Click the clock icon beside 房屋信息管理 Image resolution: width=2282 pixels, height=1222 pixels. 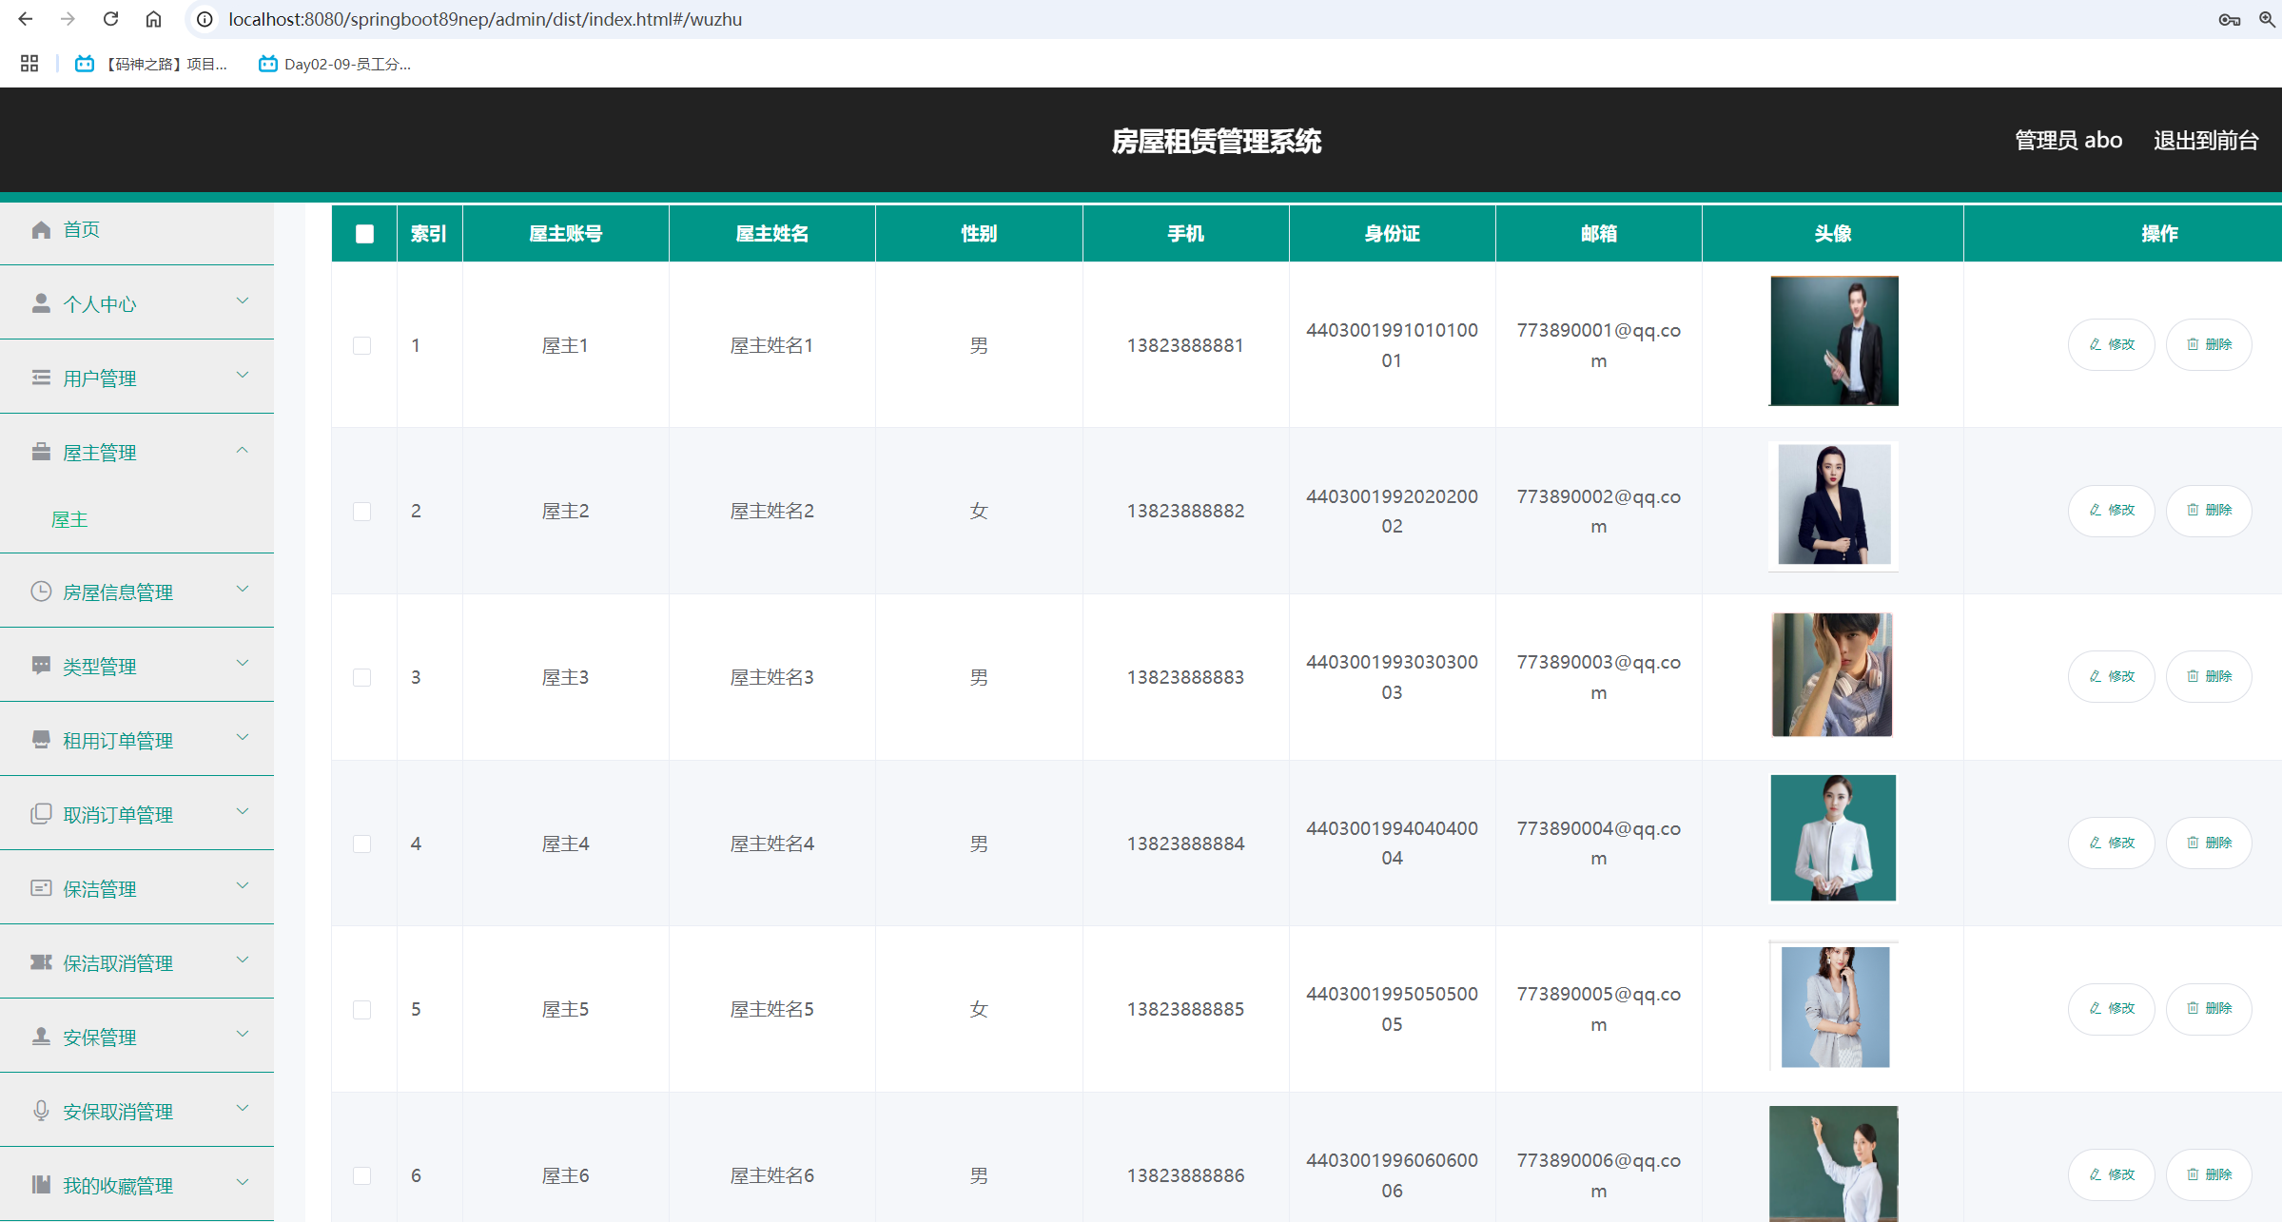point(41,592)
